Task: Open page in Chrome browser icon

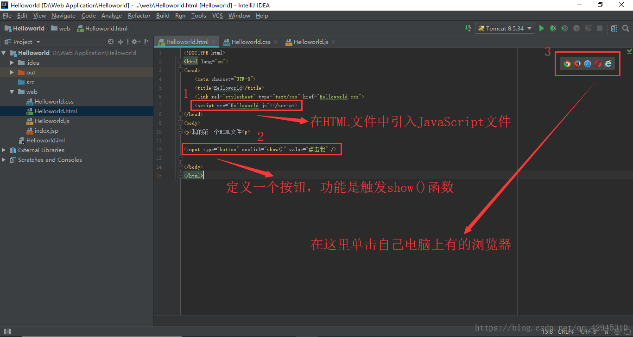Action: tap(567, 64)
